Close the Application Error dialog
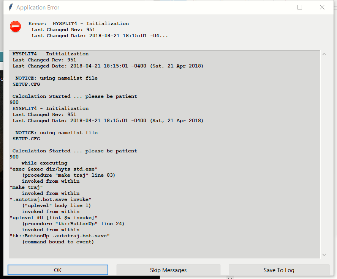Viewport: 337px width, 279px height. click(322, 7)
